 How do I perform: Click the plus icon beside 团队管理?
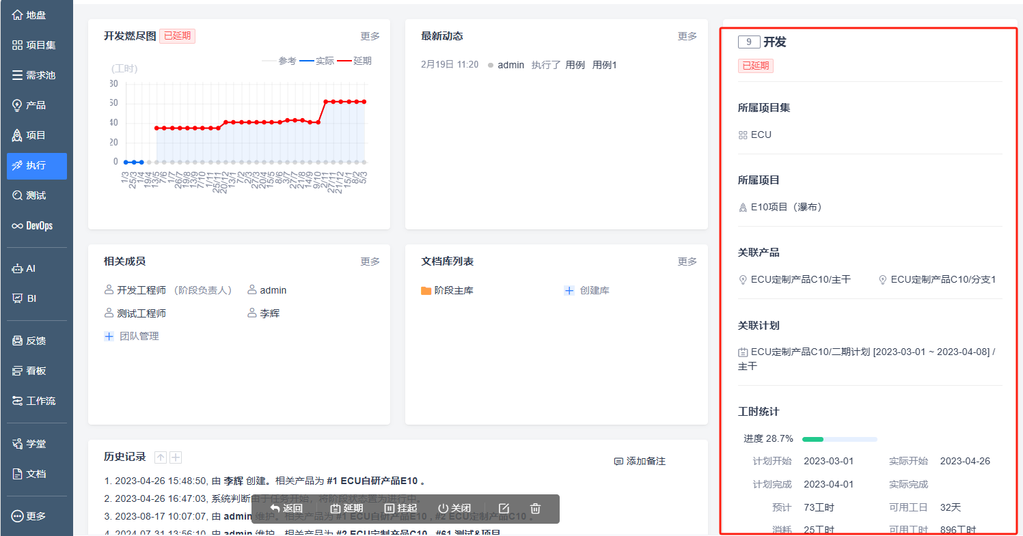point(109,337)
